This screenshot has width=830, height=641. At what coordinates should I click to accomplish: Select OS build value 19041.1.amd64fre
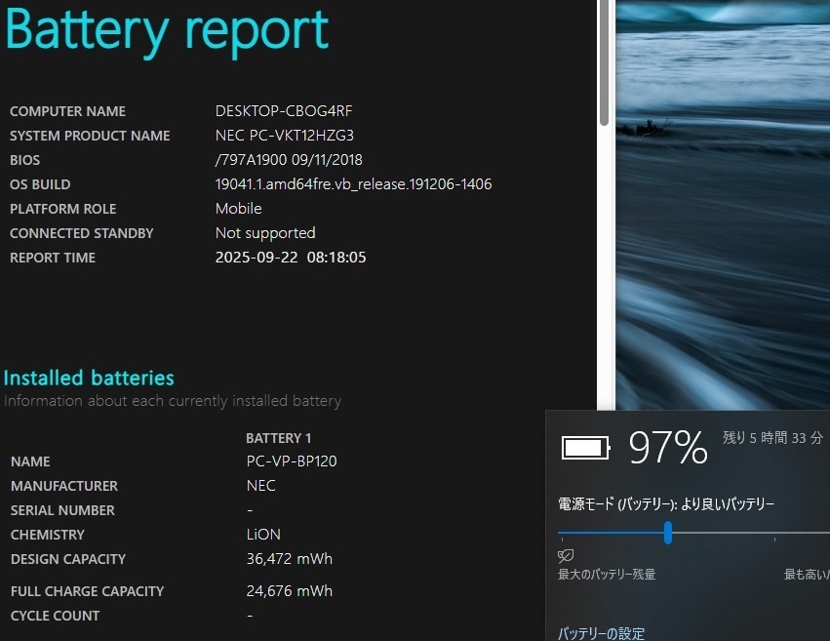pos(354,184)
